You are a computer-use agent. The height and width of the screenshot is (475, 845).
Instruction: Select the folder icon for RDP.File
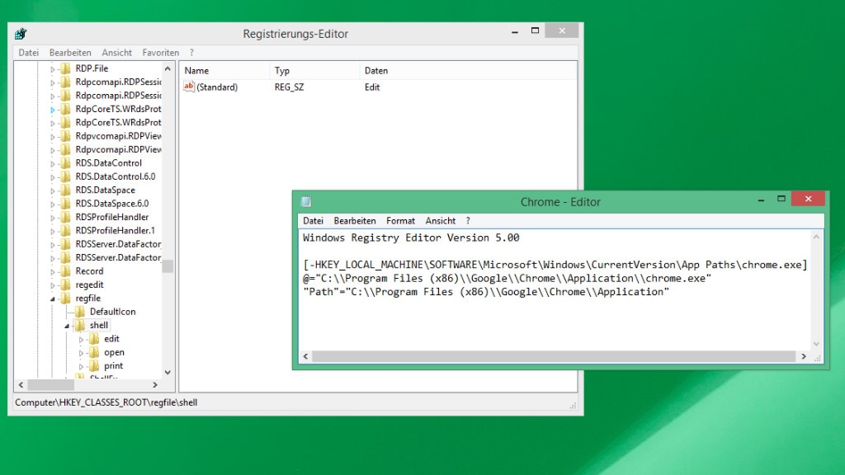(x=65, y=68)
